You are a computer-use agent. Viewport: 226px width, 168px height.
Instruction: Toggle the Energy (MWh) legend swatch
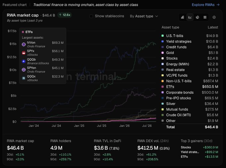pos(163,64)
